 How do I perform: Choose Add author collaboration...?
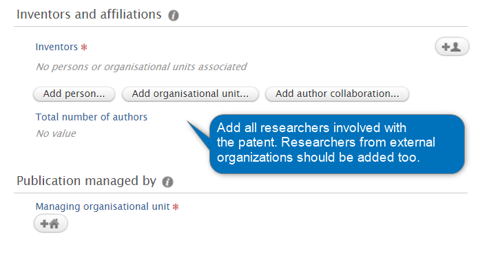[337, 94]
